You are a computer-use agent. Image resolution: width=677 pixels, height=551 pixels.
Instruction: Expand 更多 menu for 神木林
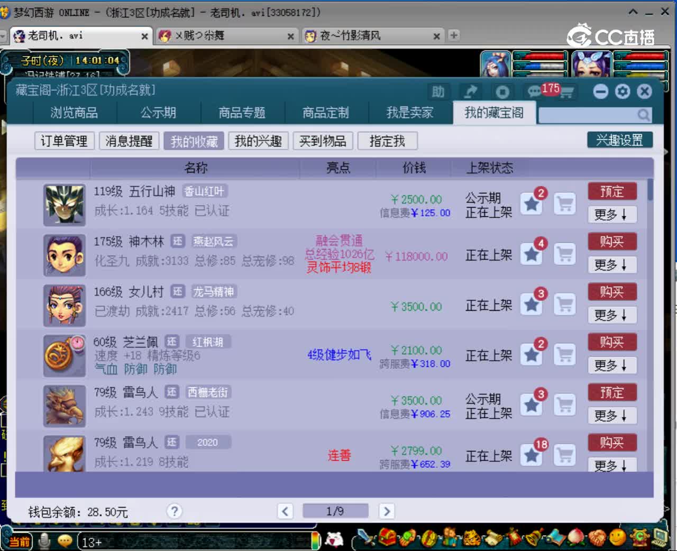tap(612, 265)
